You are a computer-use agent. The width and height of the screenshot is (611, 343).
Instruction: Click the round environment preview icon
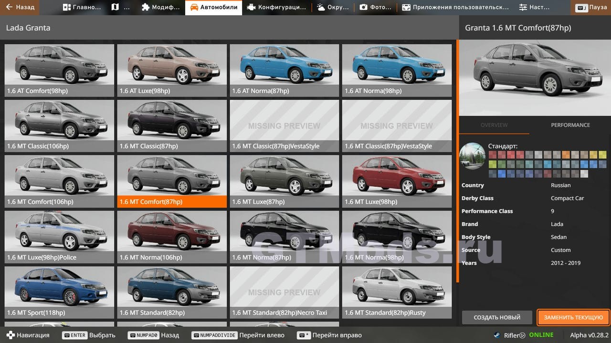pos(472,156)
